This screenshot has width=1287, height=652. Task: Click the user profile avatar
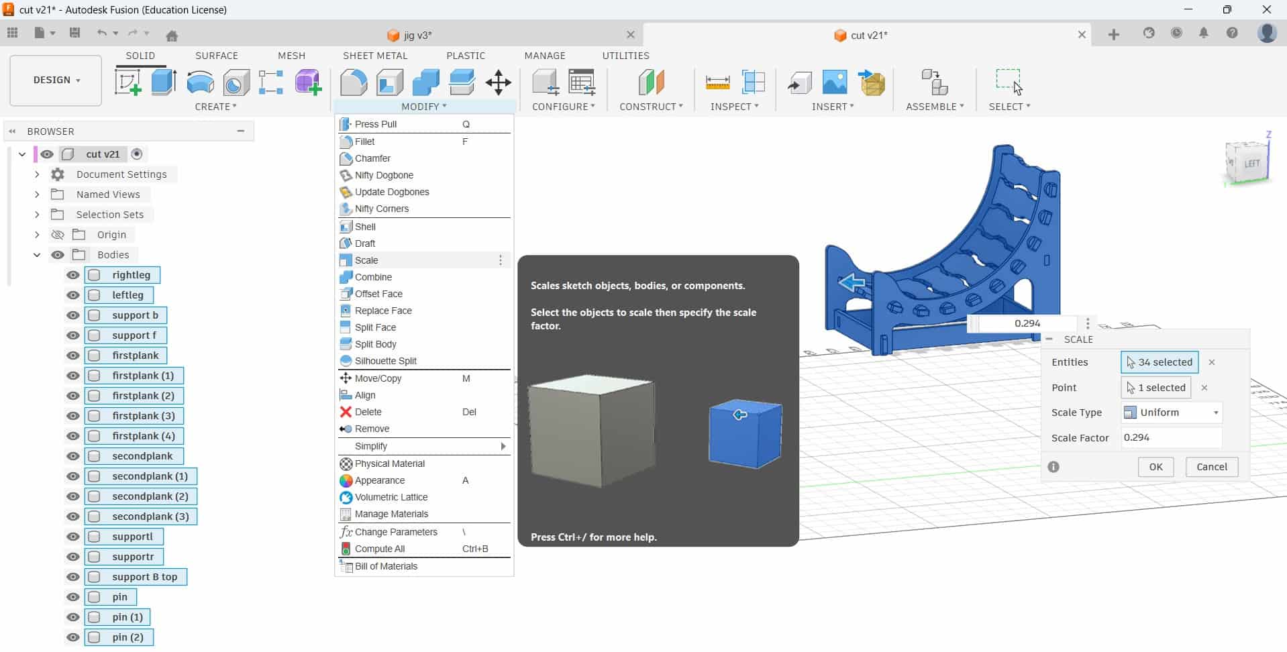[1267, 33]
